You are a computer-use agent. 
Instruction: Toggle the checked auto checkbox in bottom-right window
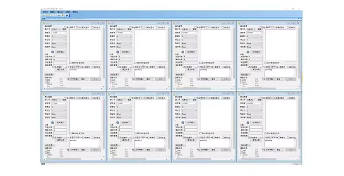pos(249,137)
